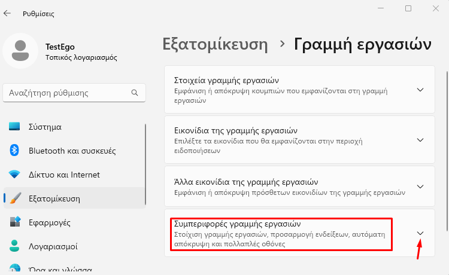Click the Λογαριασμοί person icon

(14, 246)
